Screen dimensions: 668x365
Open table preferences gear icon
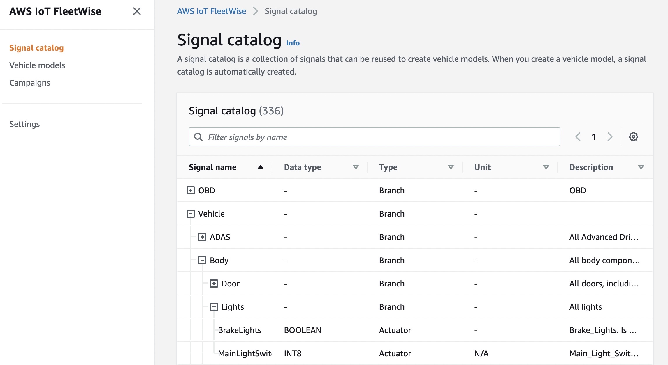[x=633, y=137]
